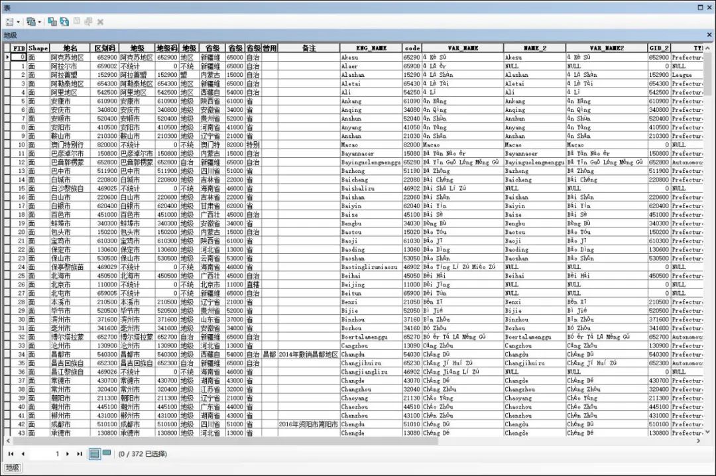Select the row selector for FID 43
This screenshot has width=716, height=476.
[7, 433]
